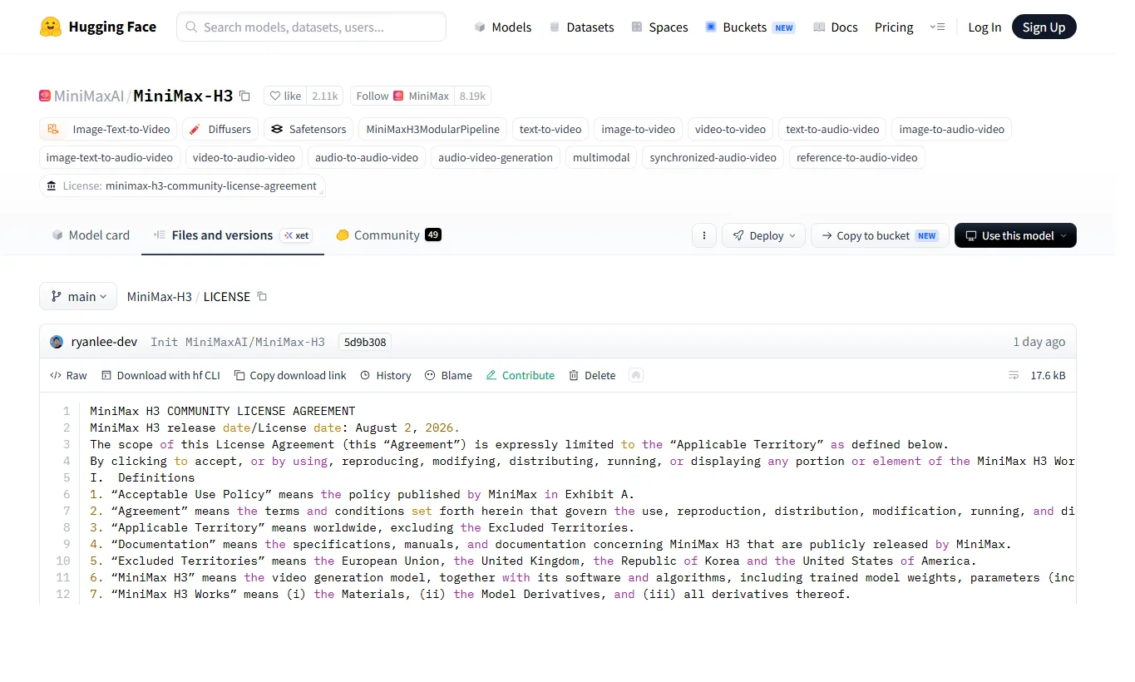The width and height of the screenshot is (1135, 682).
Task: Go to the MiniMax-H3 root folder breadcrumb
Action: (x=160, y=296)
